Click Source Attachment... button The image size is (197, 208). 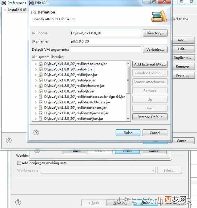(150, 82)
